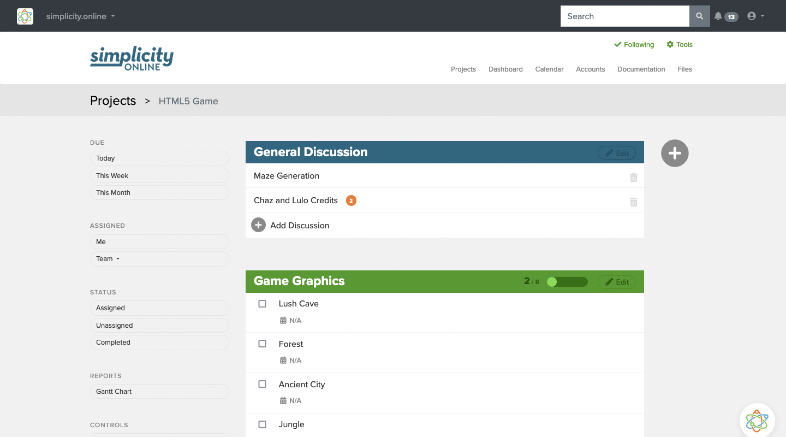Click the atom app logo in top bar
786x437 pixels.
[x=25, y=16]
